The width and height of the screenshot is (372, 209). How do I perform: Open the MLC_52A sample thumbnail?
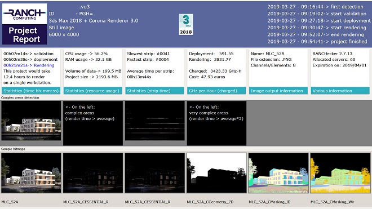31,173
